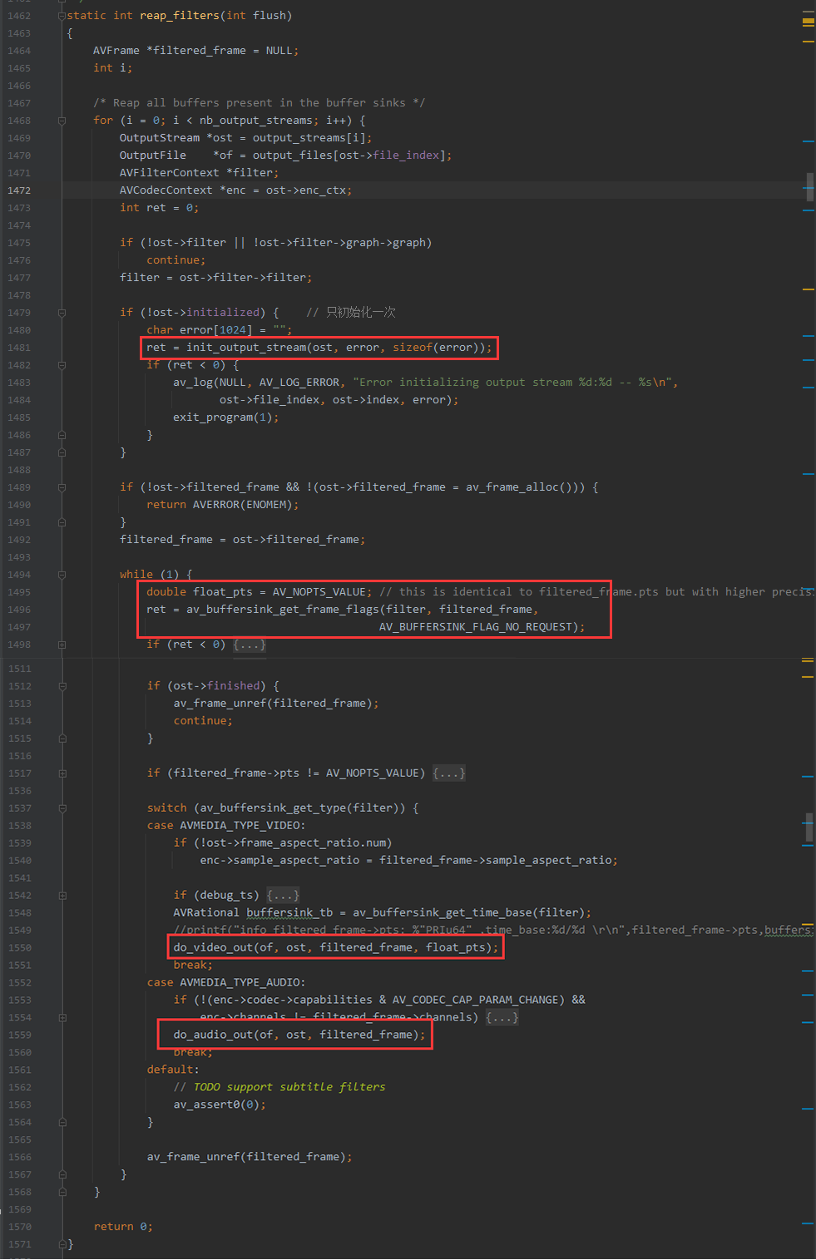Screen dimensions: 816x1260
Task: Click the lower editor scrollbar thumb
Action: point(809,828)
